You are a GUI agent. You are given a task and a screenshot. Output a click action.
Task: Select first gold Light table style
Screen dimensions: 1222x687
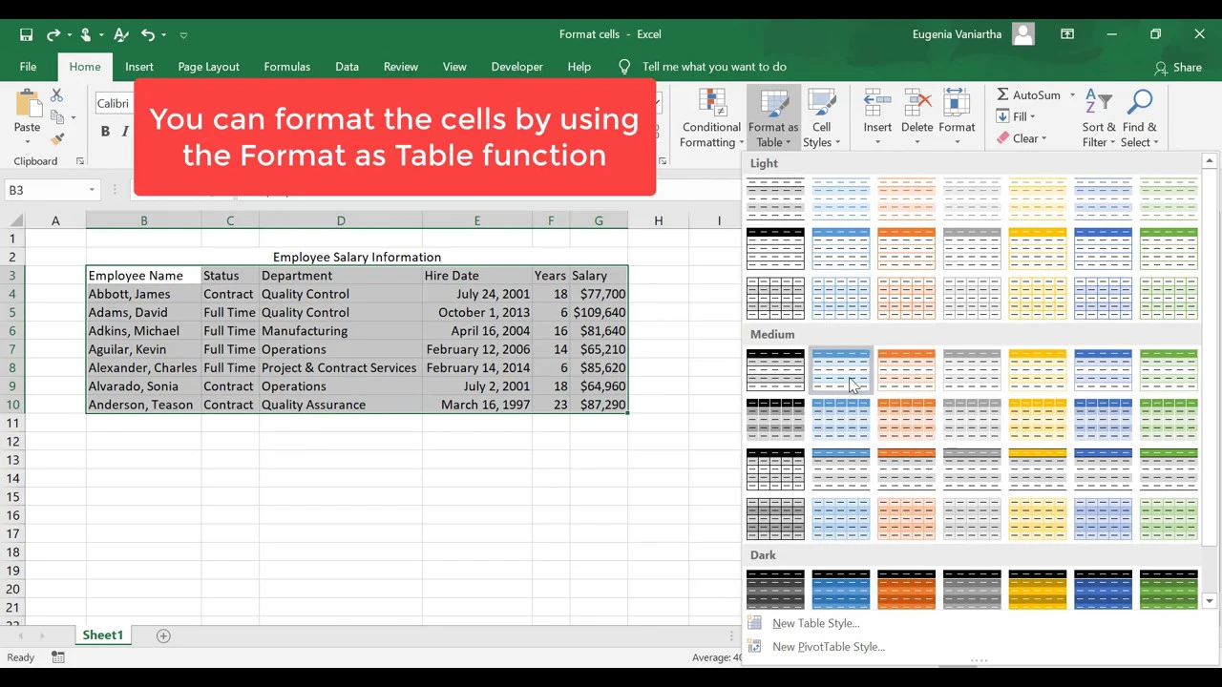click(1037, 198)
